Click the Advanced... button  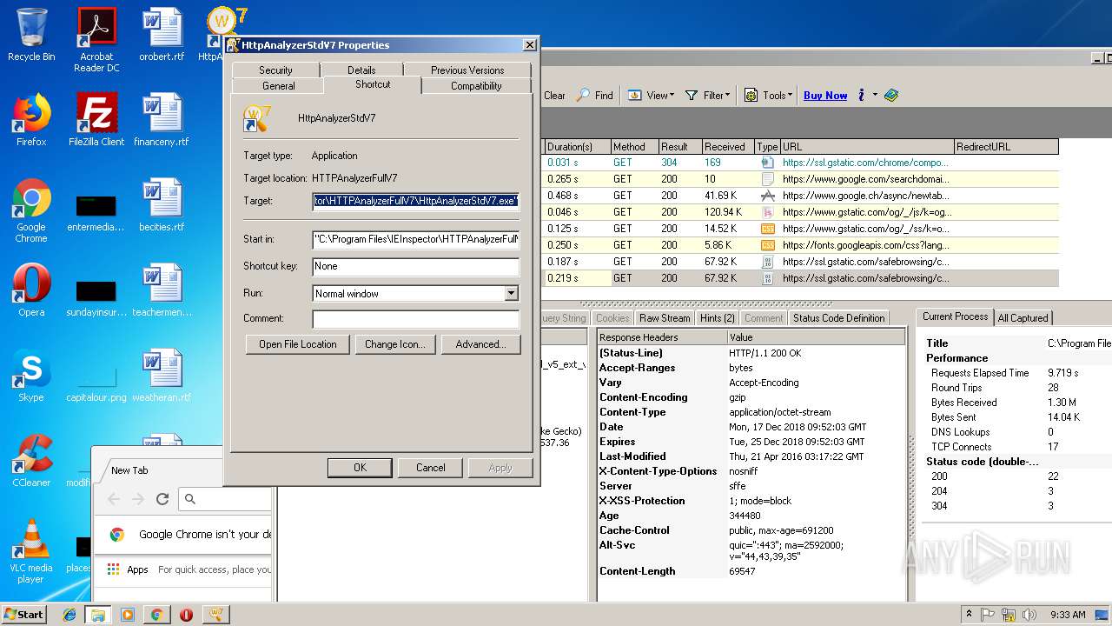tap(480, 344)
